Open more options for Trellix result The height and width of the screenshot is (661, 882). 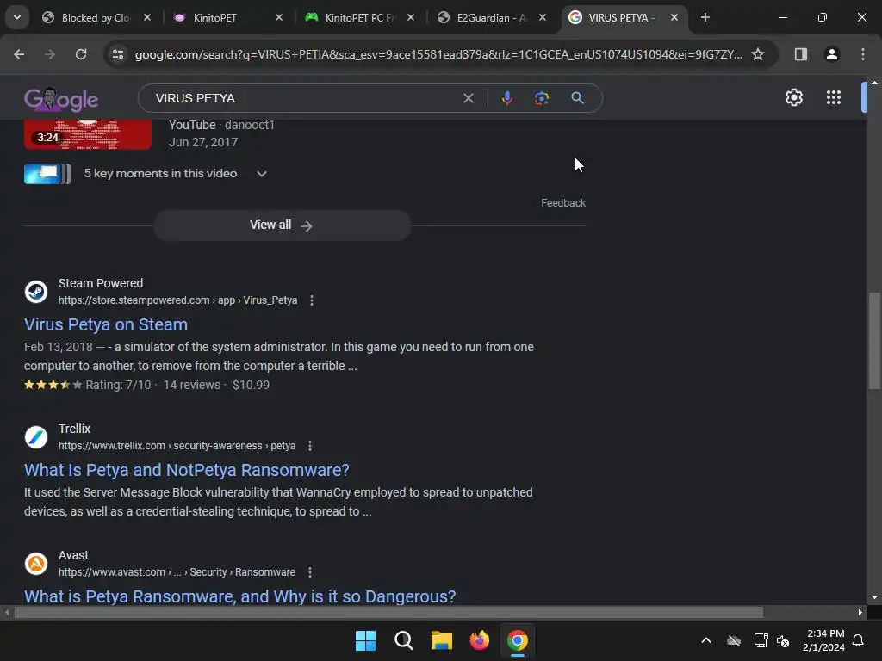coord(310,446)
